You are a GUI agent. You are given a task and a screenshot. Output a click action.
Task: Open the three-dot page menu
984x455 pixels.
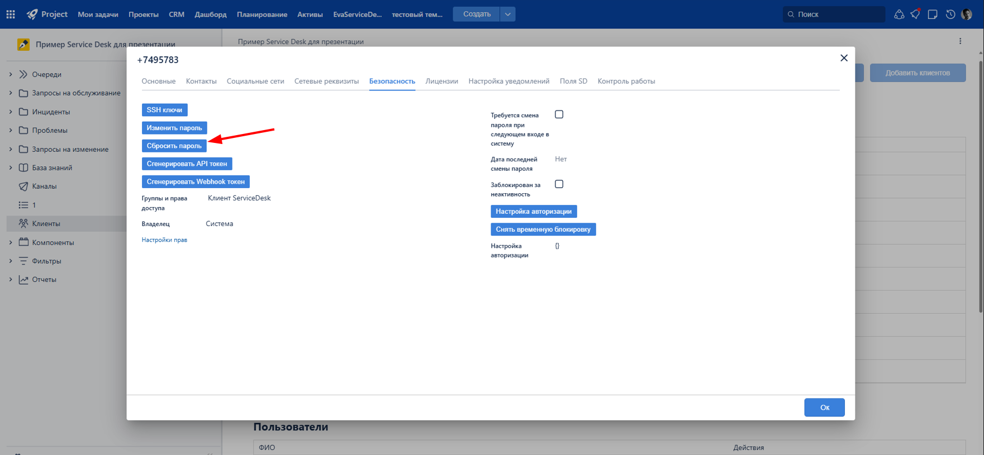coord(960,41)
